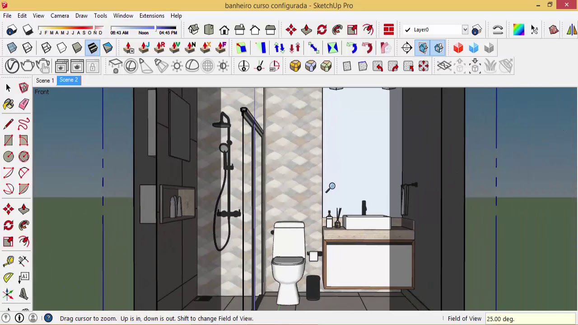
Task: Open the File menu
Action: pos(7,15)
